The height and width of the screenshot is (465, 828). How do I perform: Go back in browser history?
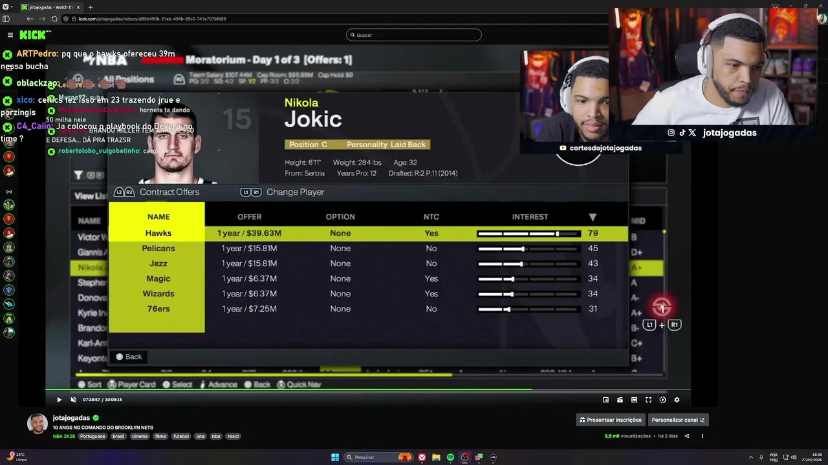coord(30,19)
